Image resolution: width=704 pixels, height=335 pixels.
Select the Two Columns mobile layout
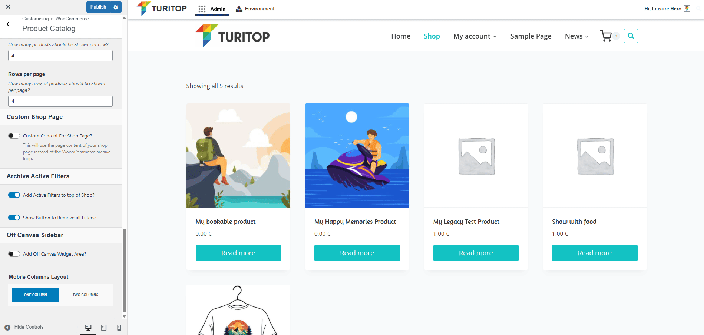85,295
